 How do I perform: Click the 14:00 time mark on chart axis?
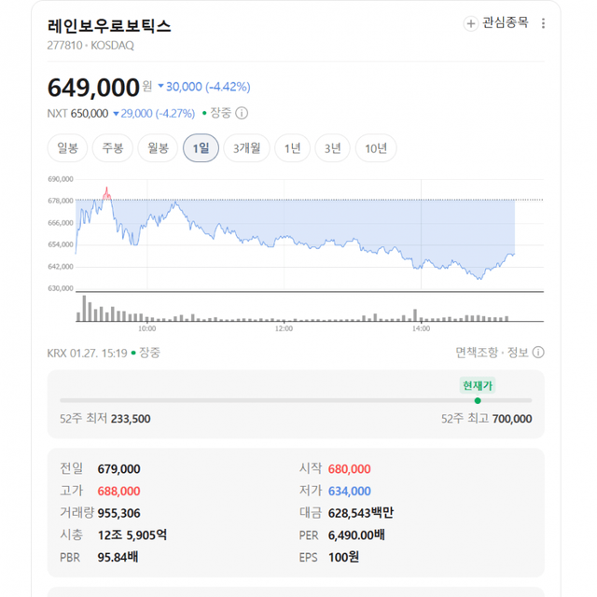[421, 328]
